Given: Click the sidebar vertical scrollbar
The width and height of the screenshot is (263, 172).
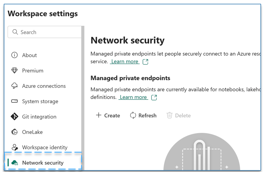Looking at the screenshot, I should click(83, 98).
